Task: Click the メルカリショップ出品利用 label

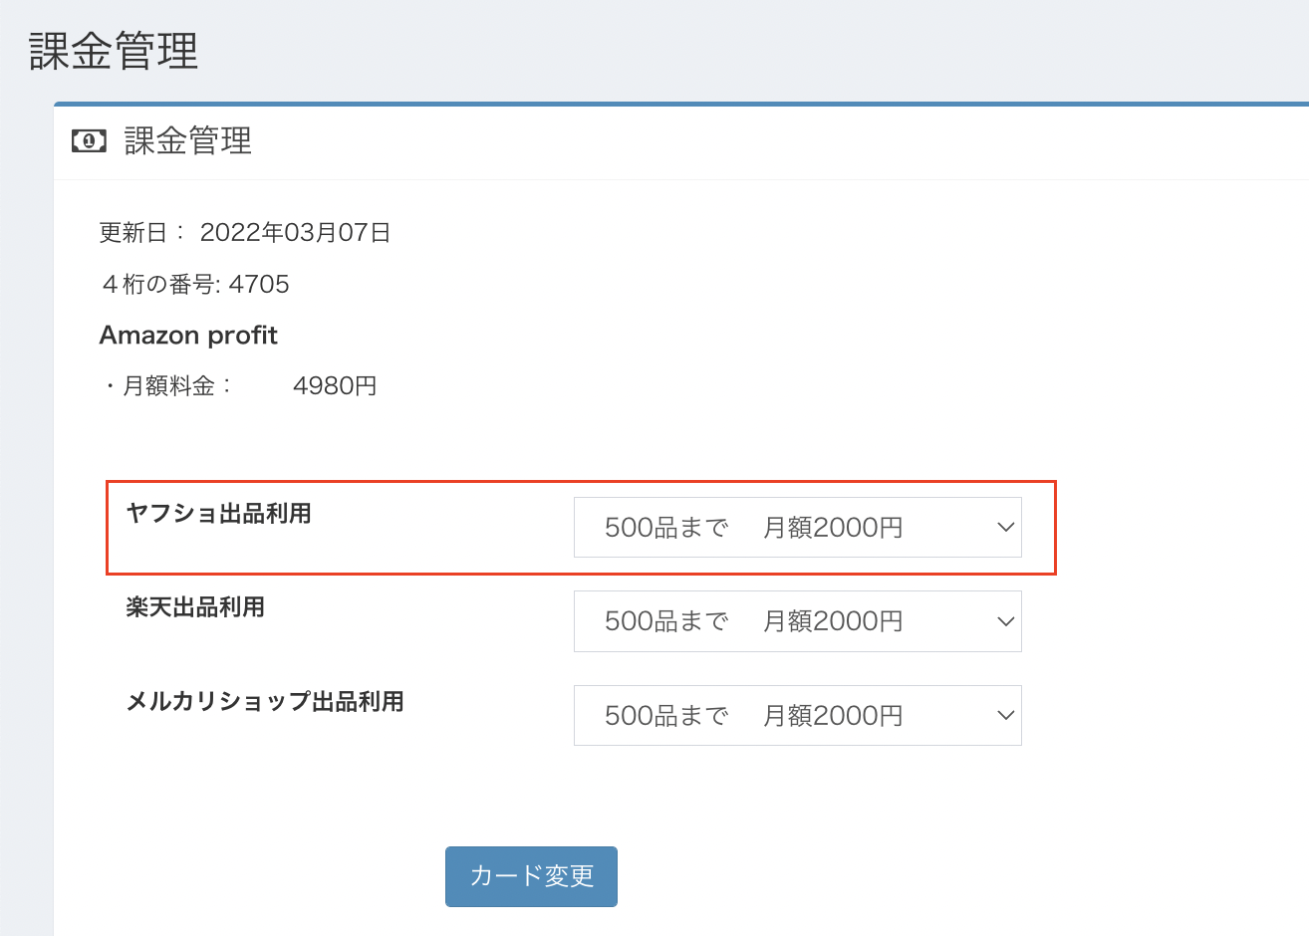Action: point(265,702)
